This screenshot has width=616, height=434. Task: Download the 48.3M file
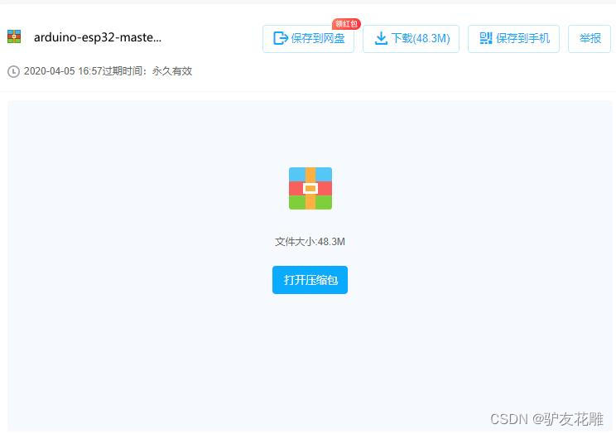(x=411, y=39)
